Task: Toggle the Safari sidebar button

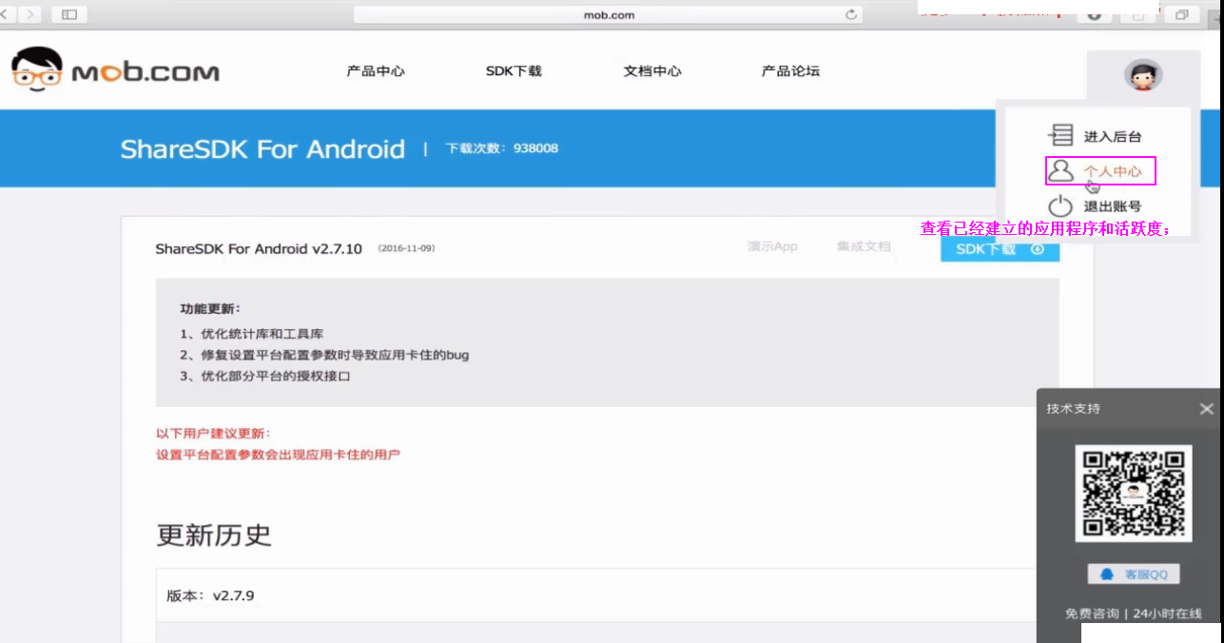Action: point(69,14)
